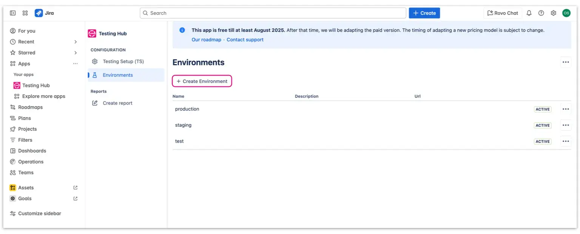Collapse the sidebar using the panel icon
Viewport: 580px width, 234px height.
coord(12,13)
